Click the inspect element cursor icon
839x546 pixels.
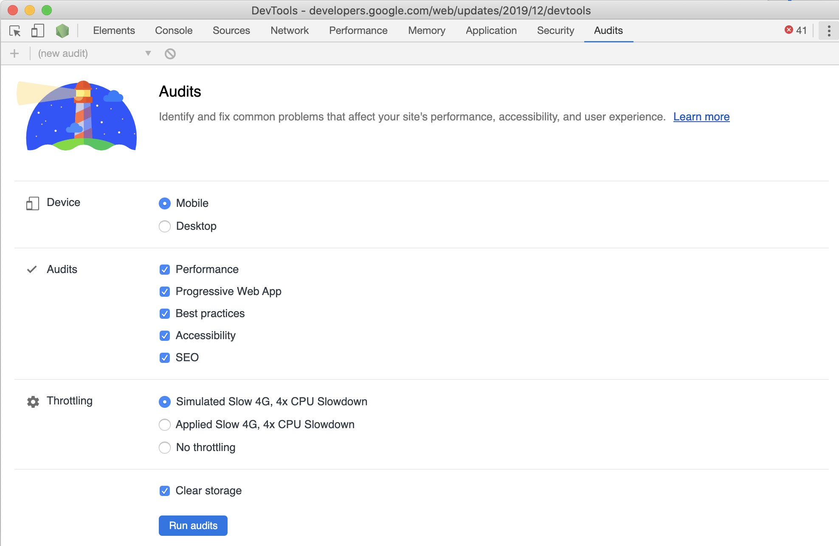[x=15, y=31]
